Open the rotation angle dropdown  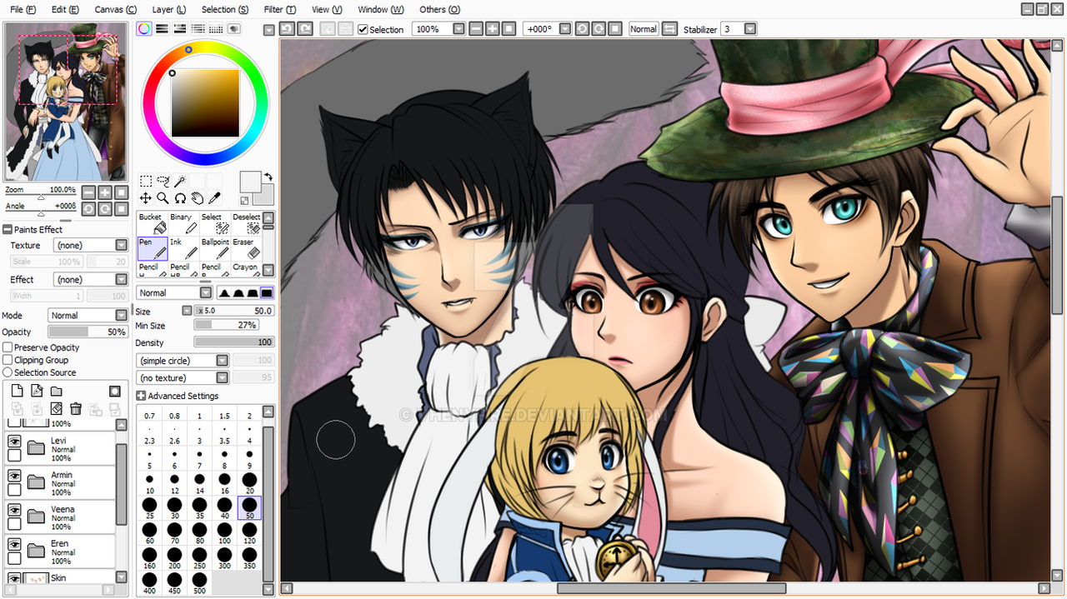(565, 28)
